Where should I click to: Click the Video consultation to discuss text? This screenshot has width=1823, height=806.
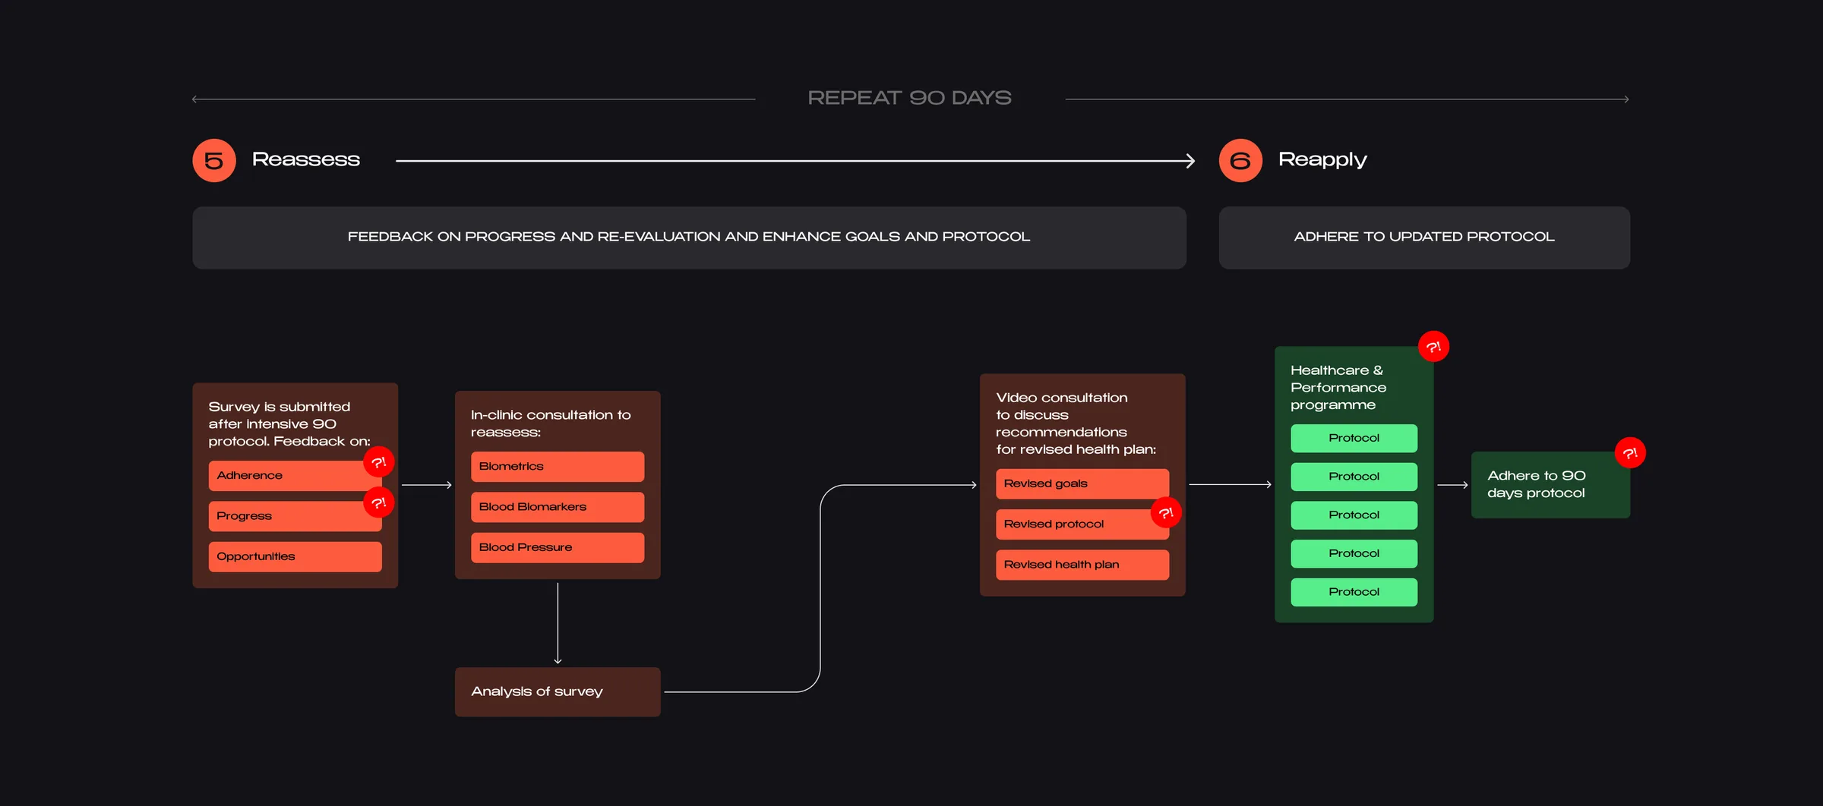[1076, 423]
